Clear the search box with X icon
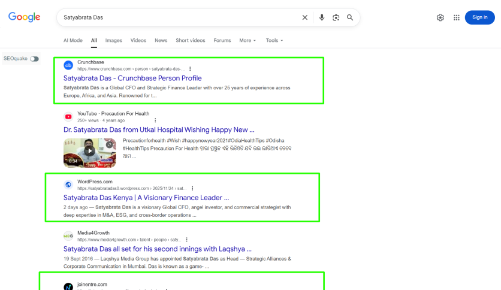 click(x=305, y=17)
